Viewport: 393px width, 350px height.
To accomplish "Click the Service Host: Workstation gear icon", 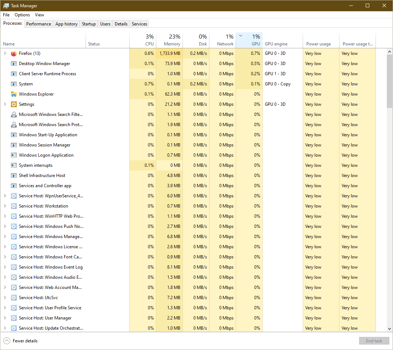I will pos(14,206).
